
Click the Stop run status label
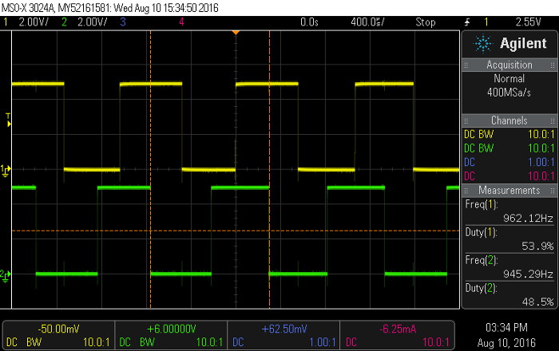click(x=426, y=22)
